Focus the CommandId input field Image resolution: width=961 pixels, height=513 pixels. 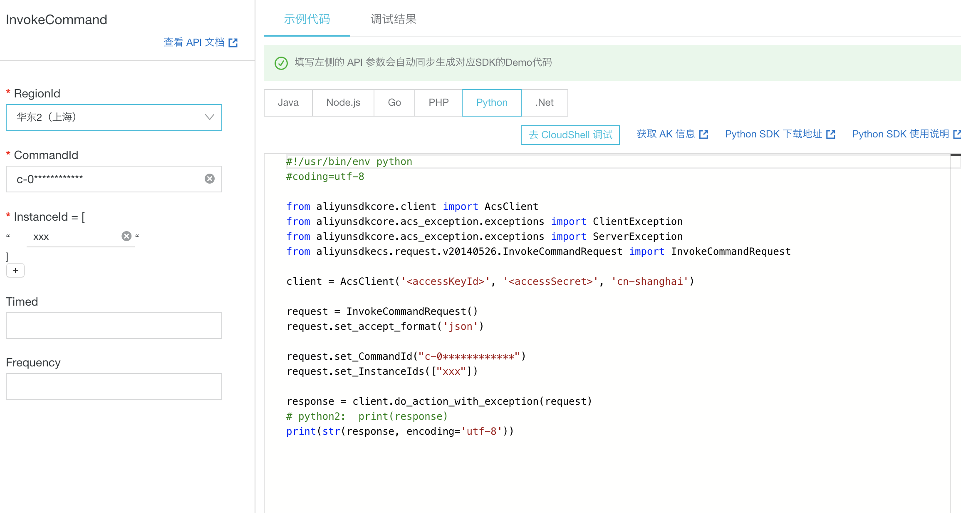coord(114,179)
